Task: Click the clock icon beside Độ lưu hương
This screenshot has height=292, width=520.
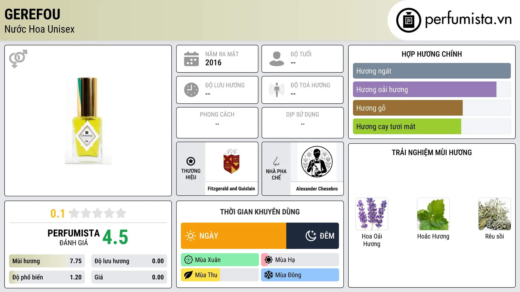Action: [191, 90]
